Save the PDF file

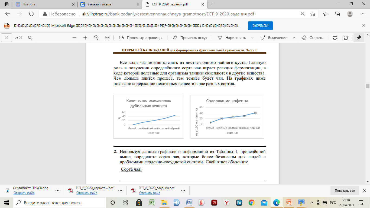pos(345,38)
